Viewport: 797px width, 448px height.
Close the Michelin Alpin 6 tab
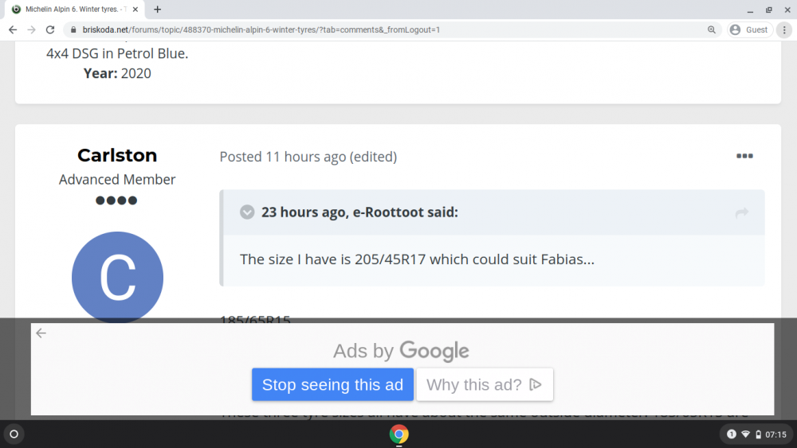tap(135, 9)
